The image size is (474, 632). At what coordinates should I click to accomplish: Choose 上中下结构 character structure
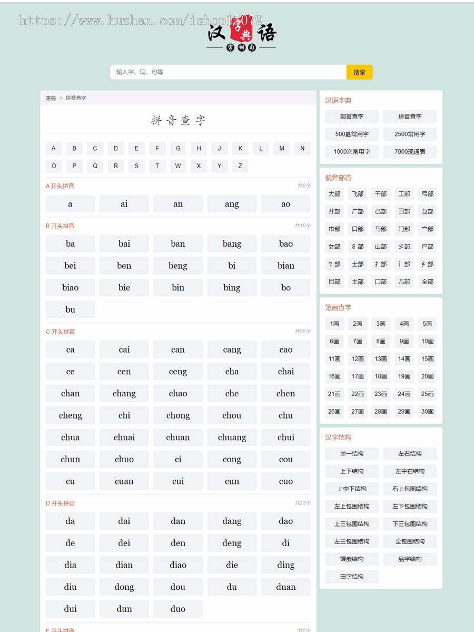coord(352,489)
